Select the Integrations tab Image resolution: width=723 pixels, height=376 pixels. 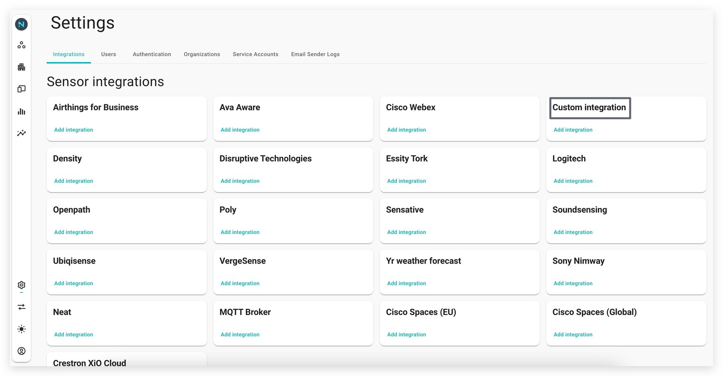[69, 54]
